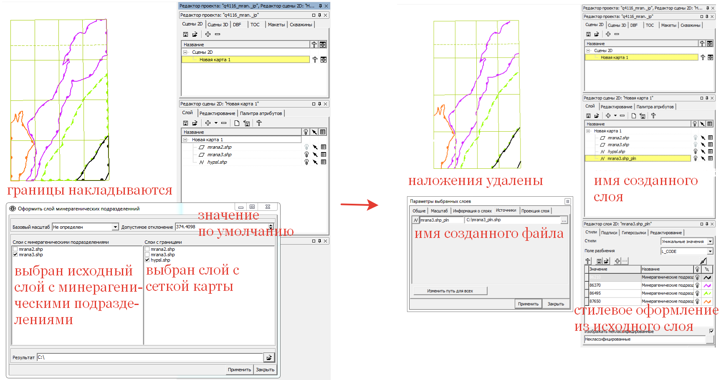Image resolution: width=721 pixels, height=380 pixels.
Task: Click Закрыть in Параметры выбранных слоев
Action: [556, 304]
